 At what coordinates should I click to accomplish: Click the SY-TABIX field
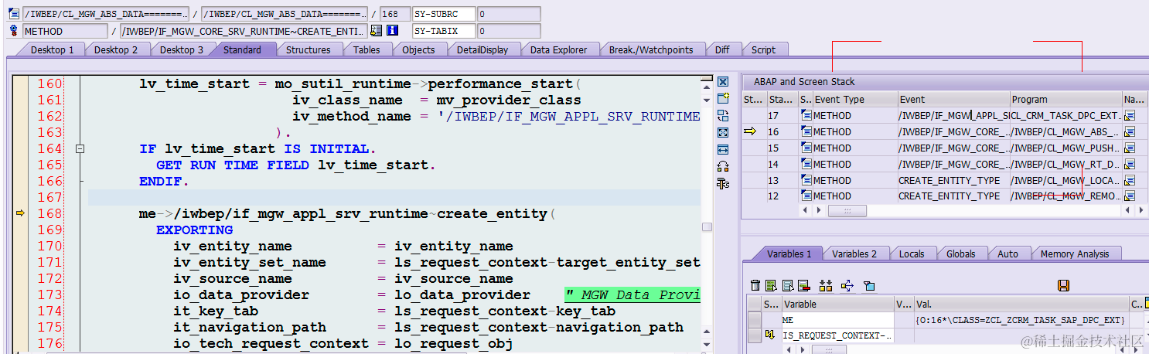443,31
